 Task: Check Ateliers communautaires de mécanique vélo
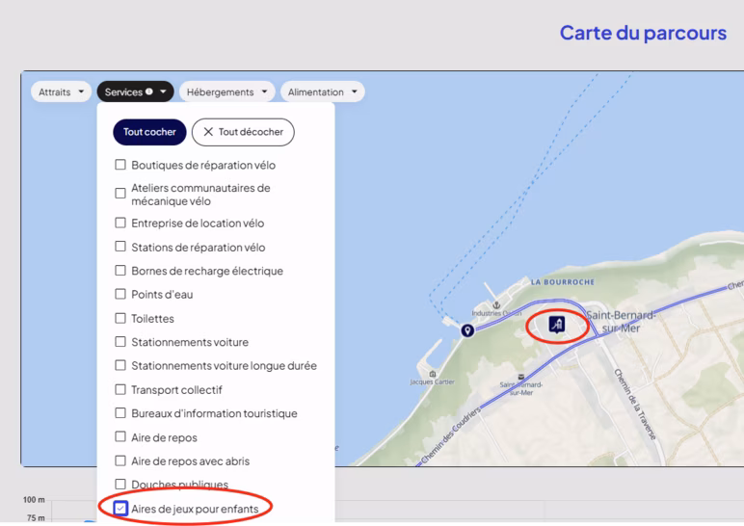(120, 194)
